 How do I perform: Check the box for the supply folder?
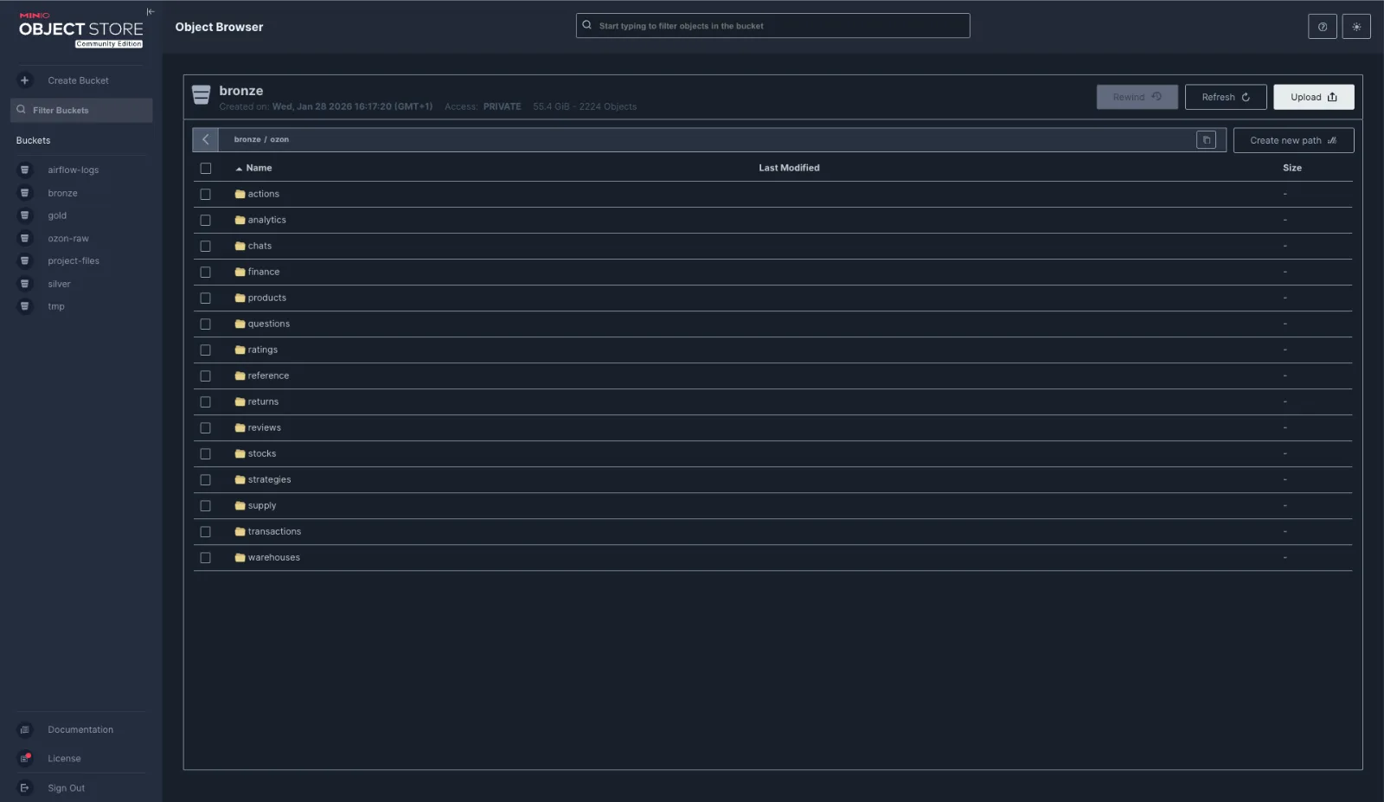coord(205,505)
